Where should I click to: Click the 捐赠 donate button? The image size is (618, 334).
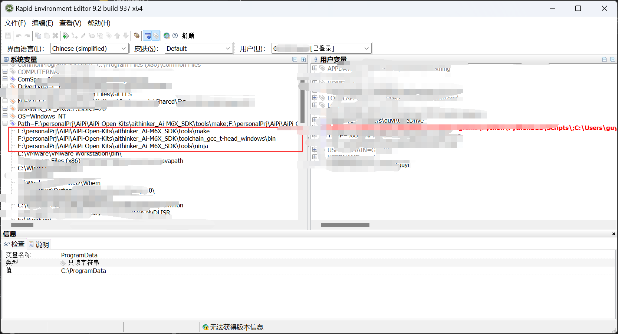[x=188, y=36]
